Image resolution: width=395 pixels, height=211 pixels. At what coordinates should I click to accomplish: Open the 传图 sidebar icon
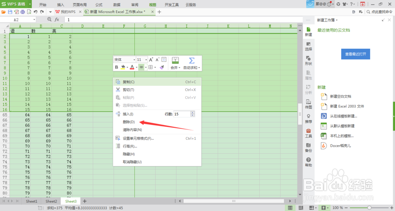point(308,104)
